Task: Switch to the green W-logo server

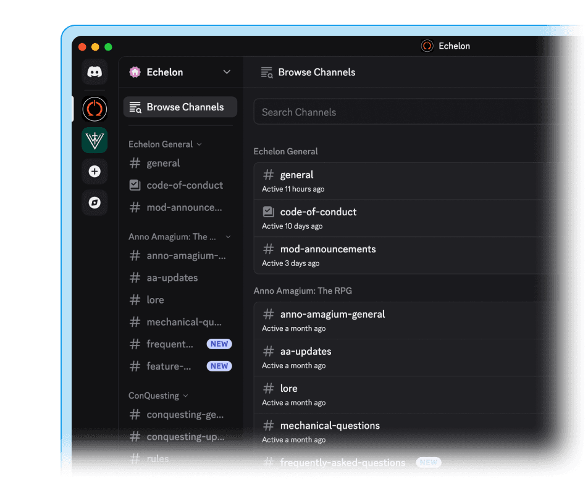Action: click(94, 140)
